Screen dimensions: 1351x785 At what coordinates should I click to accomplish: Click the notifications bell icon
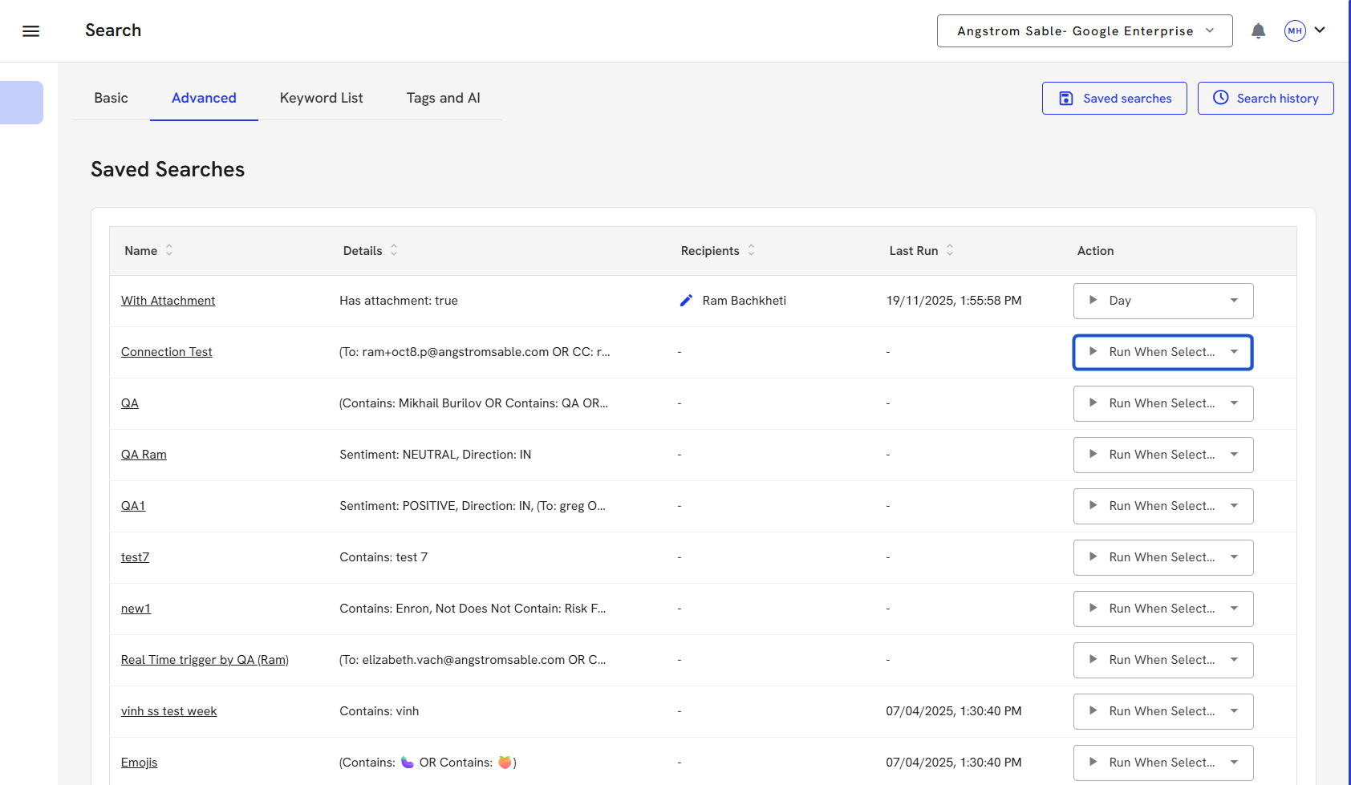[x=1258, y=31]
